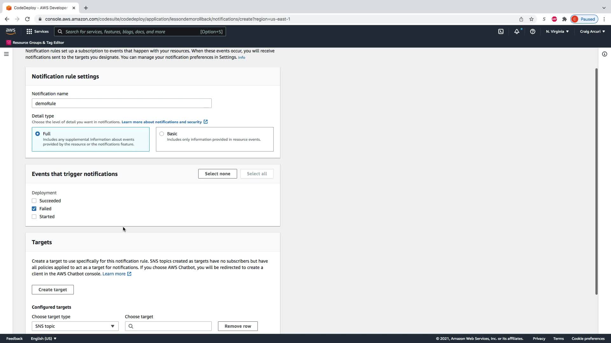Viewport: 611px width, 343px height.
Task: Bookmark this page with the star icon
Action: click(x=531, y=19)
